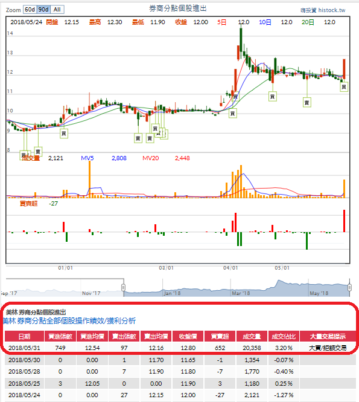Set chart zoom to 60d
The width and height of the screenshot is (359, 402).
30,10
